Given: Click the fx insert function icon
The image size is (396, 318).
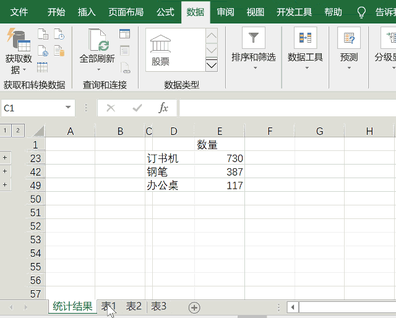Looking at the screenshot, I should tap(163, 108).
